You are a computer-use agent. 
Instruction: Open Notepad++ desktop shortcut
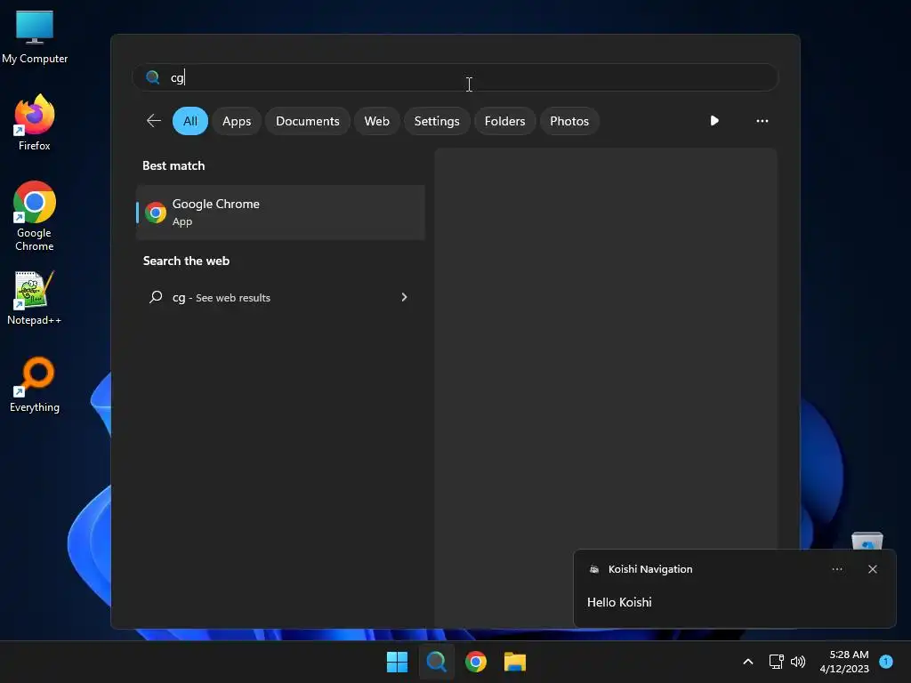click(35, 299)
